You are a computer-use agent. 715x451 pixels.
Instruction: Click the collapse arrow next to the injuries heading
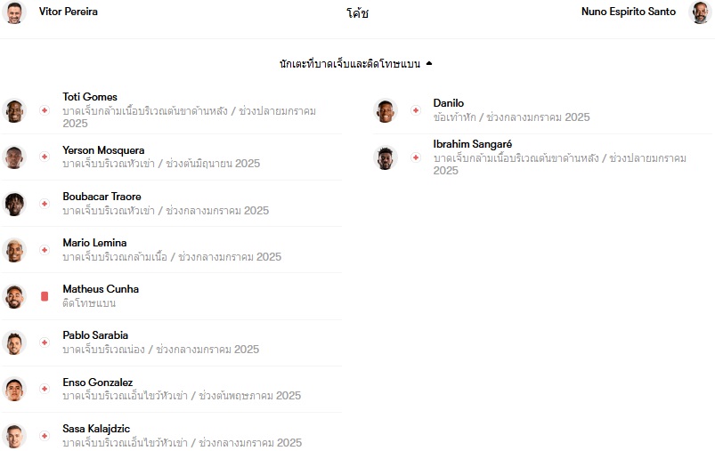pos(428,63)
